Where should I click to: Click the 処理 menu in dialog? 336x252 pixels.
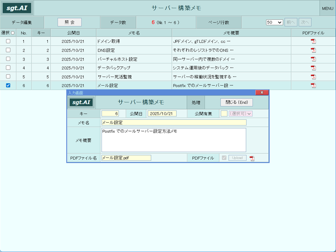pyautogui.click(x=196, y=102)
